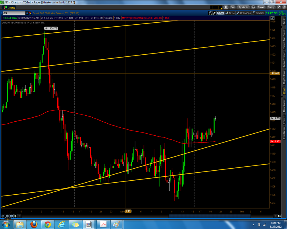Screen dimensions: 287x229
Task: Open the Big Buttons side tab
Action: point(284,77)
